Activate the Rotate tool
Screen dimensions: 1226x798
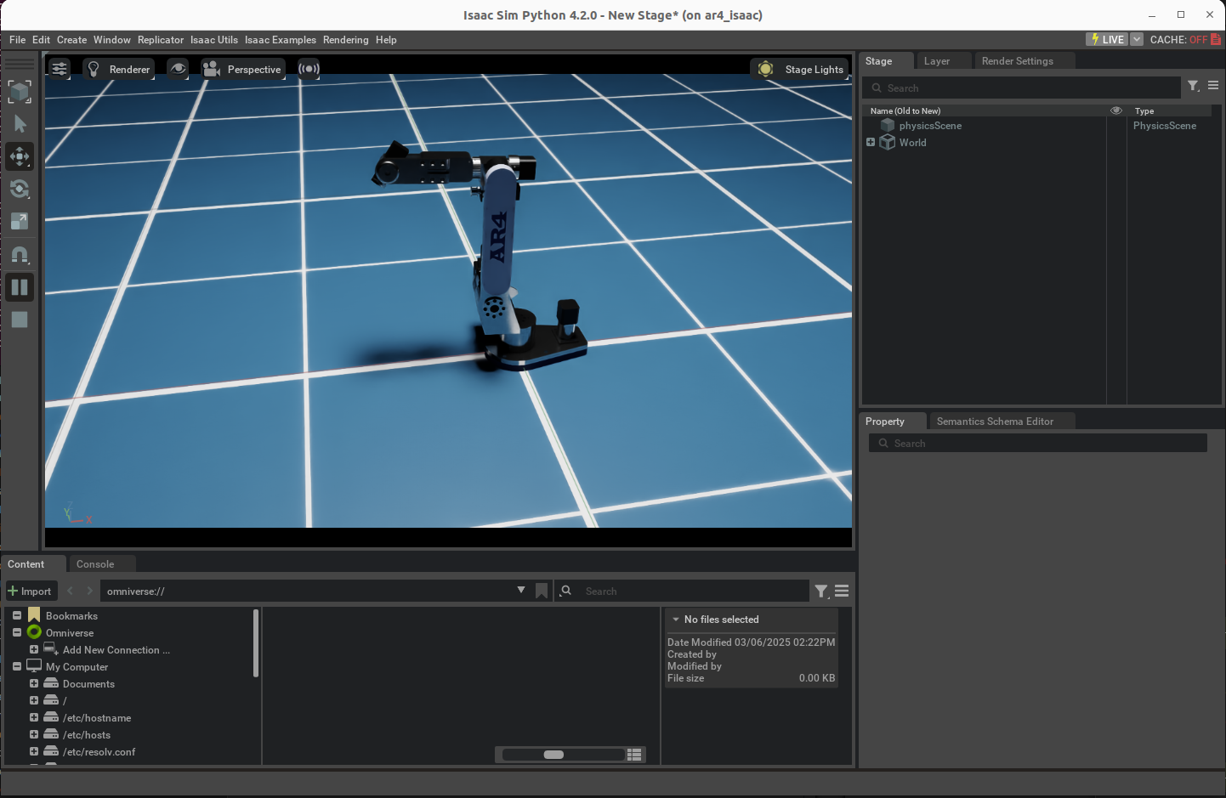pos(20,189)
